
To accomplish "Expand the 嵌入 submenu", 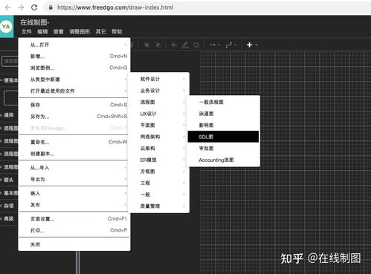I will pyautogui.click(x=74, y=193).
